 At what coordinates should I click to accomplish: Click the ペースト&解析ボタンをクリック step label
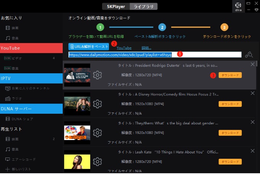[x=160, y=36]
